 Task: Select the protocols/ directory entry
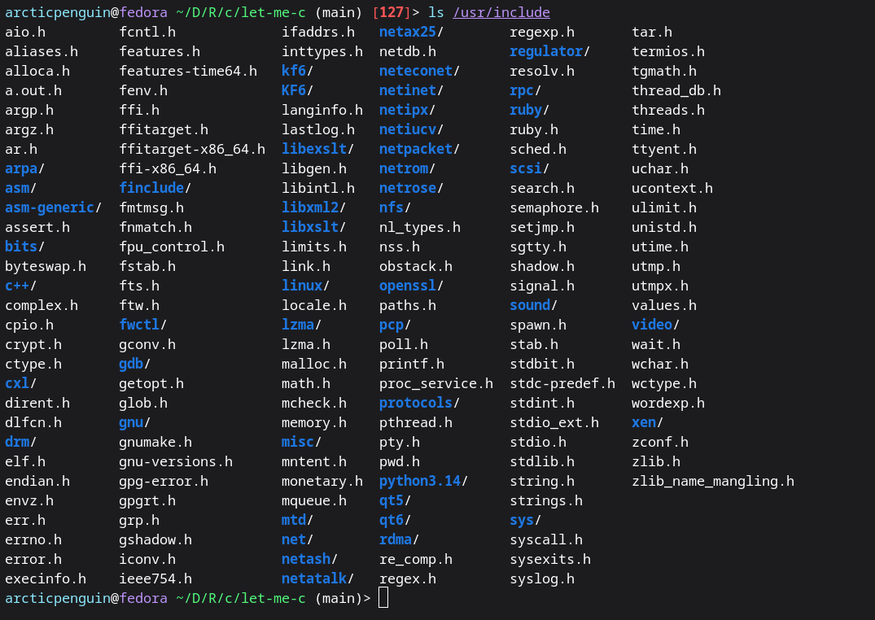click(x=419, y=403)
